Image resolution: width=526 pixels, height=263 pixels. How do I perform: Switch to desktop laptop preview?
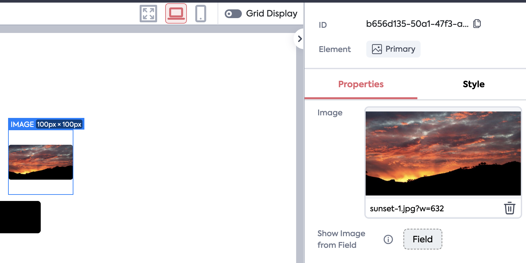(176, 14)
